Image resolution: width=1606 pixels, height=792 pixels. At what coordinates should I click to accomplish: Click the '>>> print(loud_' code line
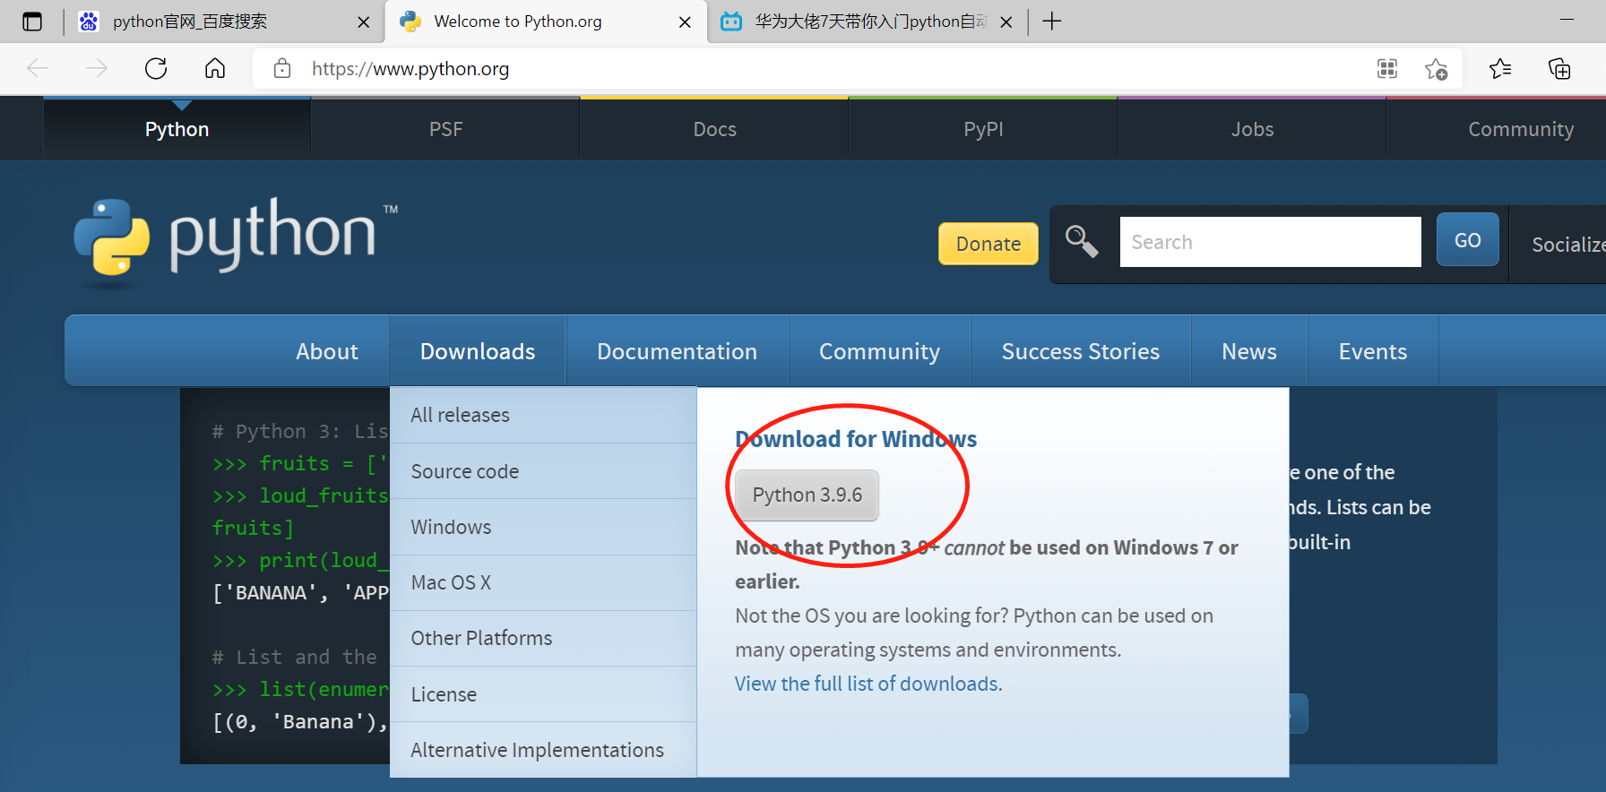[300, 561]
